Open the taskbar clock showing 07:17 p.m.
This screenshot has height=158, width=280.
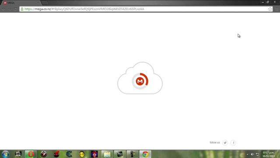tap(268, 154)
